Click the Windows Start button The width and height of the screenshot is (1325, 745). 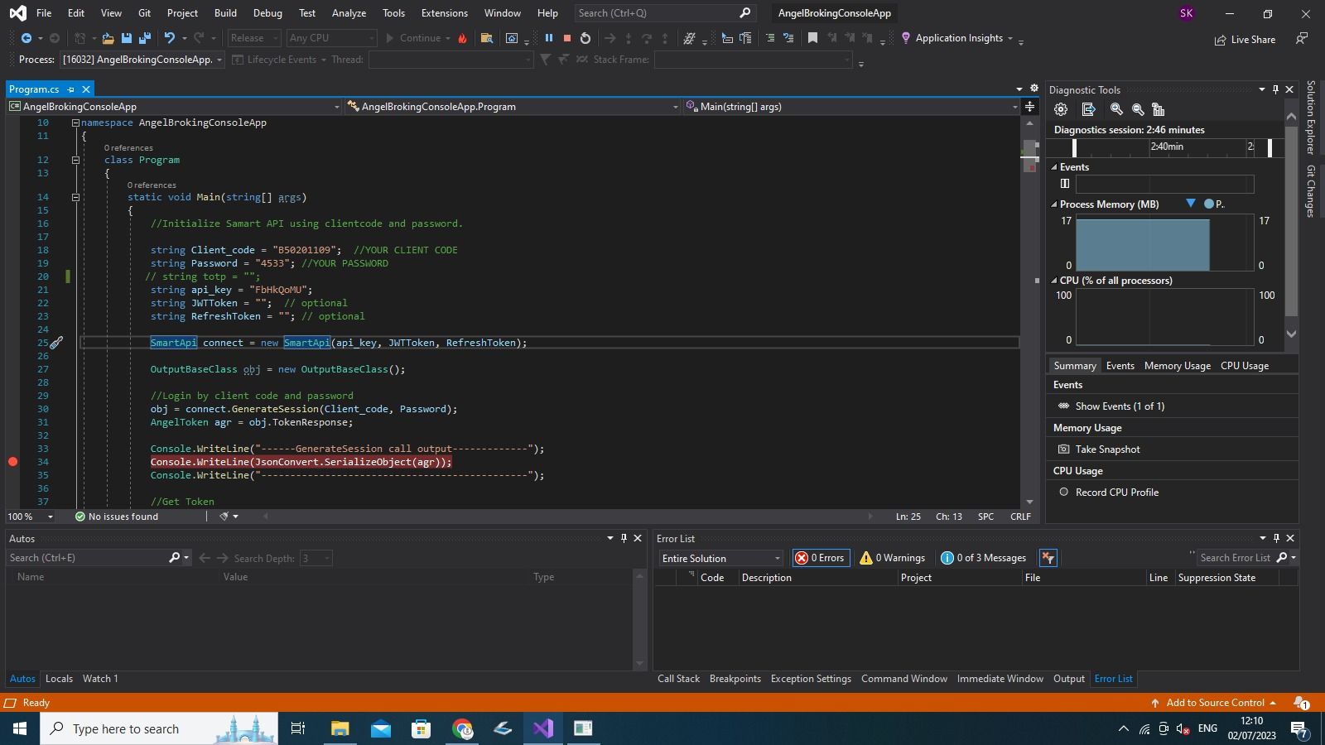[20, 728]
